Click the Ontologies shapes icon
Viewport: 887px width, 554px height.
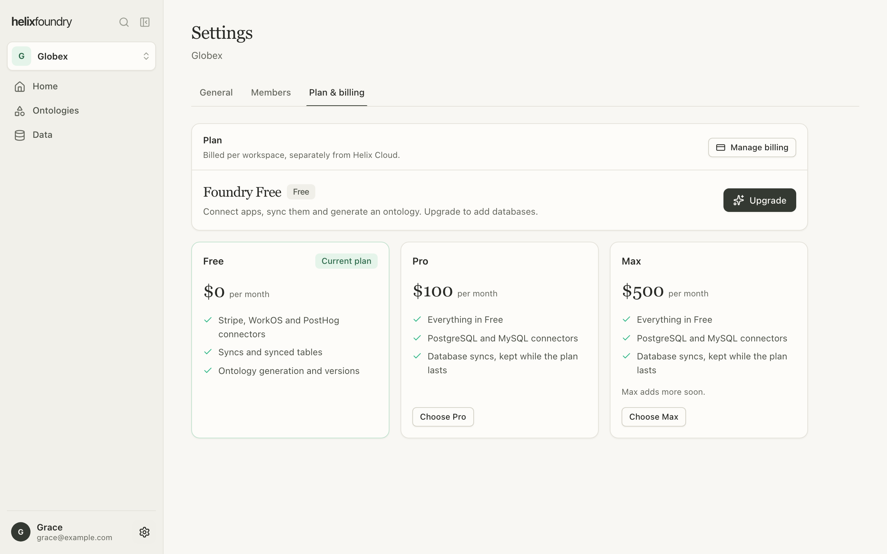pos(20,111)
